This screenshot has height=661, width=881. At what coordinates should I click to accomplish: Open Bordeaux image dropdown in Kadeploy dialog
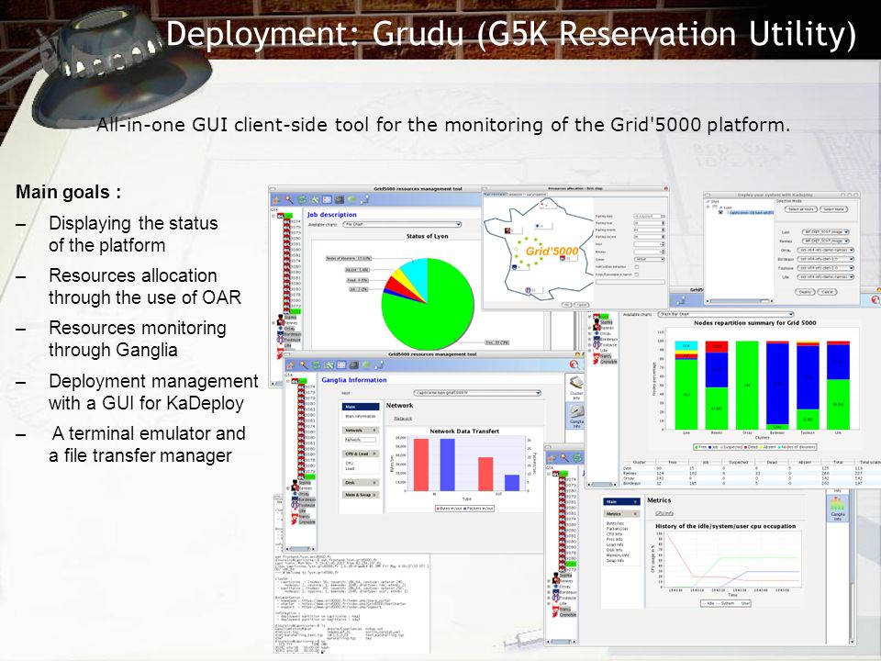coord(825,259)
